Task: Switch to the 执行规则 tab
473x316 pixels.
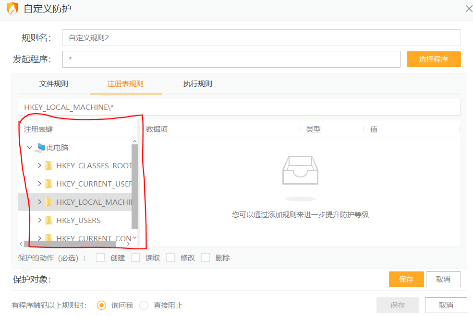Action: pyautogui.click(x=197, y=84)
